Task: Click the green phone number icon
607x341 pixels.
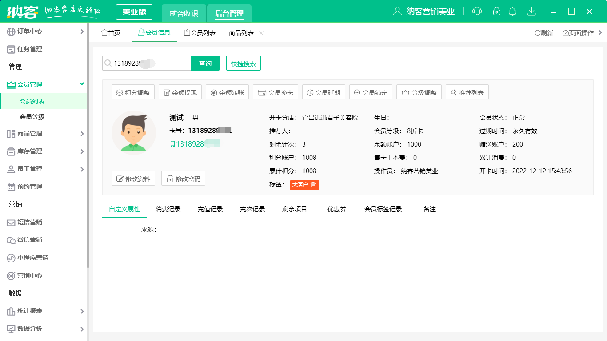Action: [172, 144]
